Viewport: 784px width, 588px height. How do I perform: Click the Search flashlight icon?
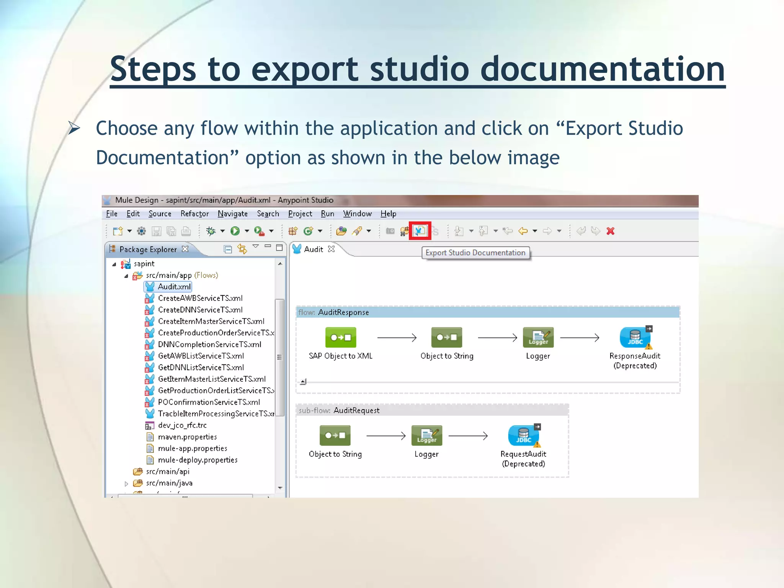(x=357, y=231)
